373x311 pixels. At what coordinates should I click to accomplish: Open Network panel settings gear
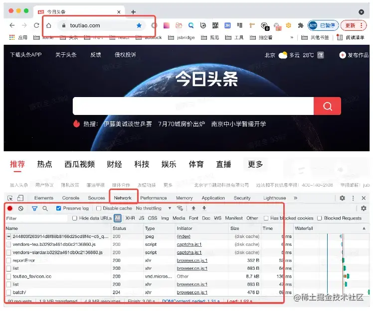[364, 208]
